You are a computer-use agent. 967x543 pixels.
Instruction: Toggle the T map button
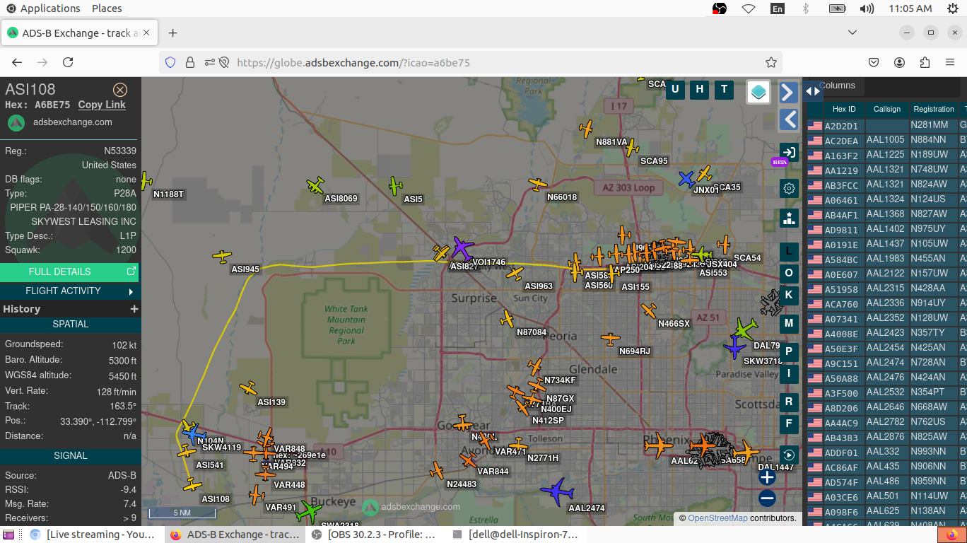pos(724,89)
